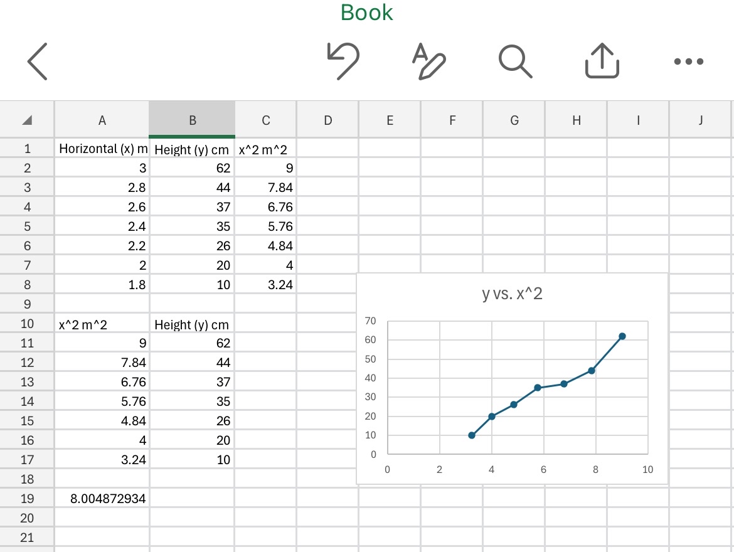Select 'Height (y) cm' in row 10
Viewport: 734px width, 552px height.
[192, 324]
